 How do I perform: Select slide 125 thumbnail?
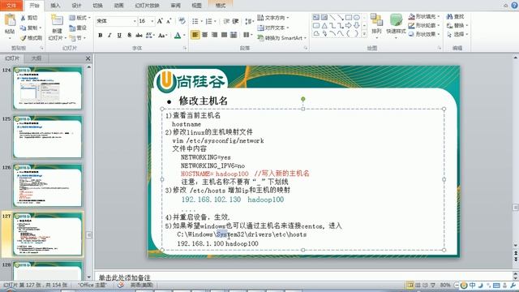[x=47, y=137]
